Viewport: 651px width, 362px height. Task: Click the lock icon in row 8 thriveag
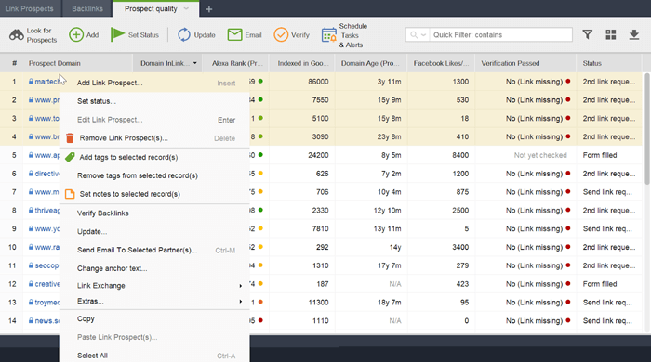pyautogui.click(x=31, y=211)
